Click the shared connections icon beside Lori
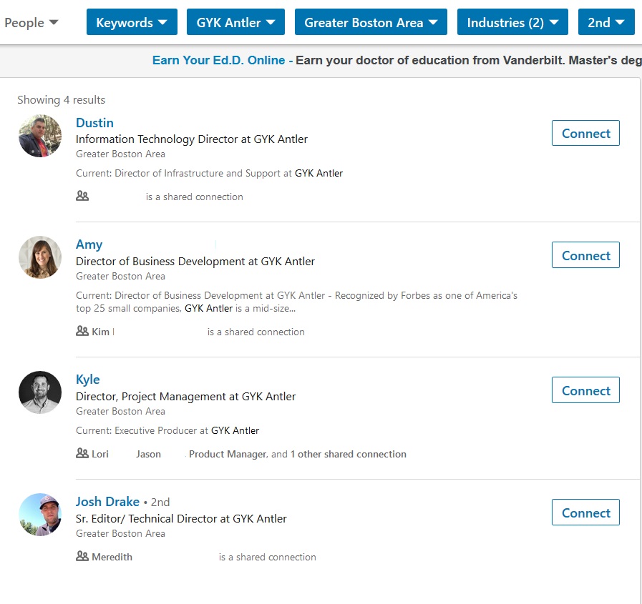This screenshot has height=604, width=642. [x=82, y=454]
